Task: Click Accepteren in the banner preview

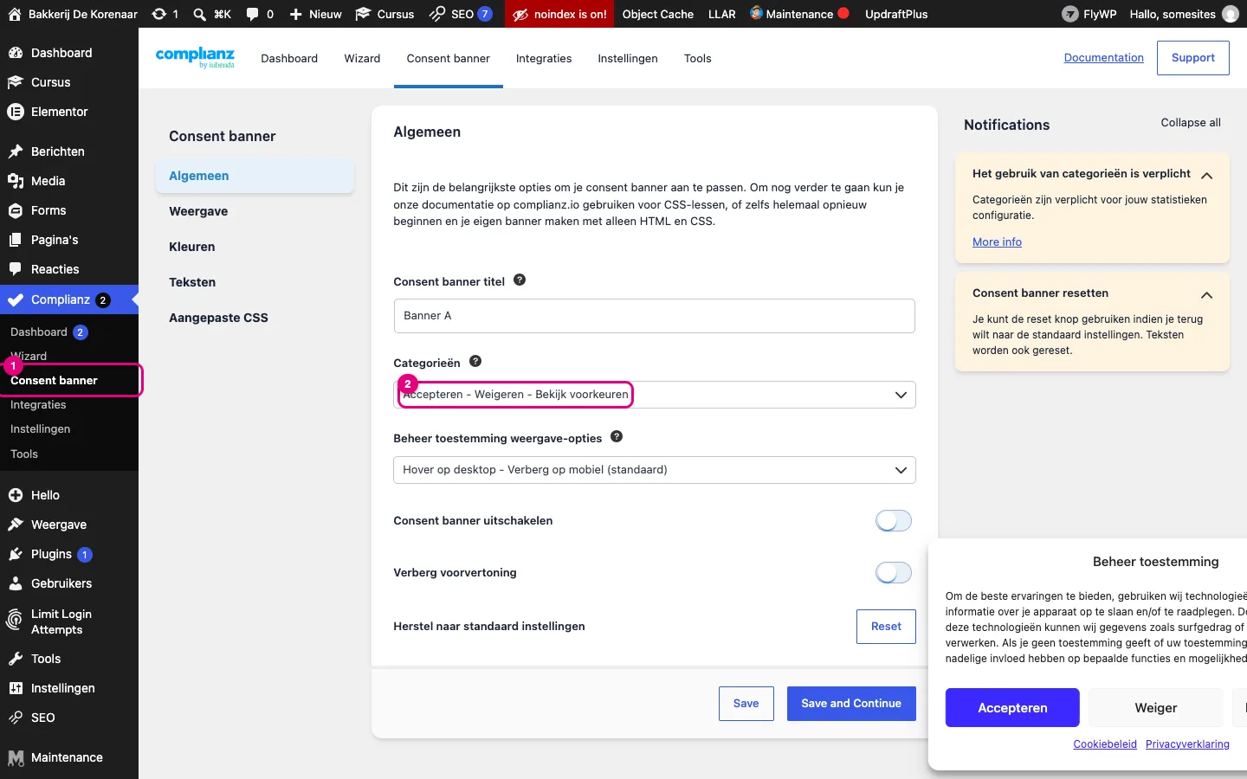Action: (1012, 708)
